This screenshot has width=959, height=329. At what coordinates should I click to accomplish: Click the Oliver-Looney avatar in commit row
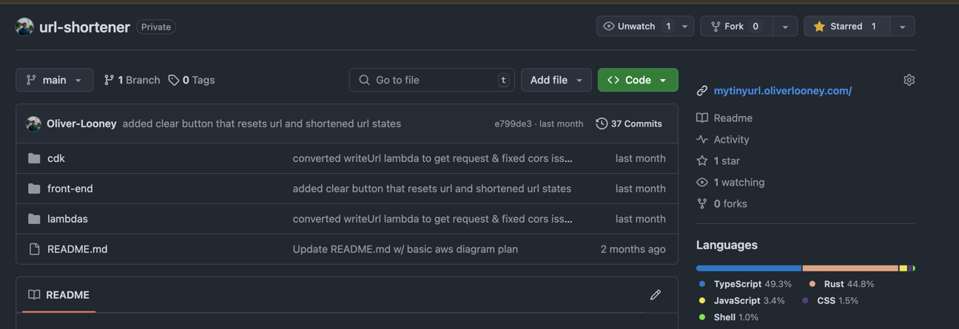tap(33, 123)
